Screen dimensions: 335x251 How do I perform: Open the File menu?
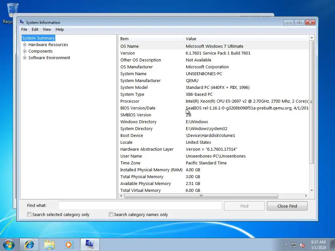click(x=24, y=29)
